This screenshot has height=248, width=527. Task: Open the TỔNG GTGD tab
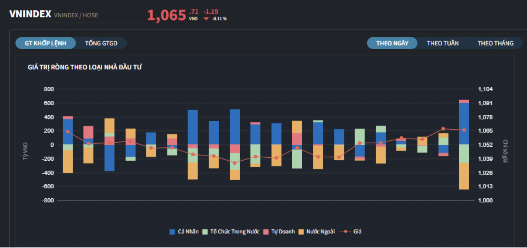pos(101,43)
